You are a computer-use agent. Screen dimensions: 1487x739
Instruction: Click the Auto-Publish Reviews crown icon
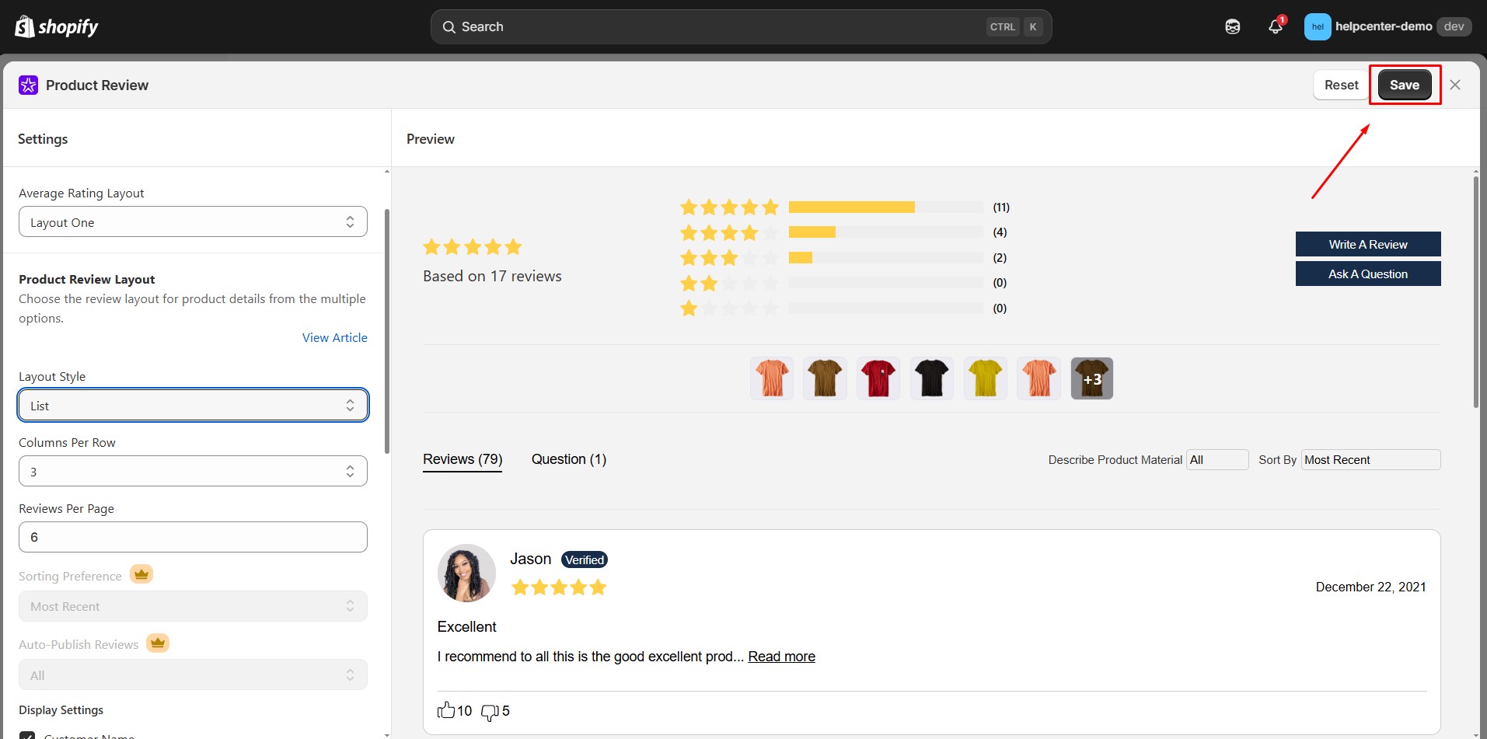158,643
